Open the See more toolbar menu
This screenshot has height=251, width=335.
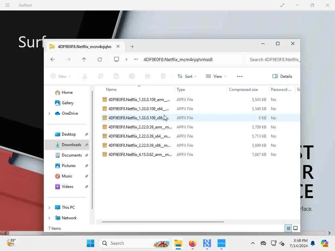(240, 76)
